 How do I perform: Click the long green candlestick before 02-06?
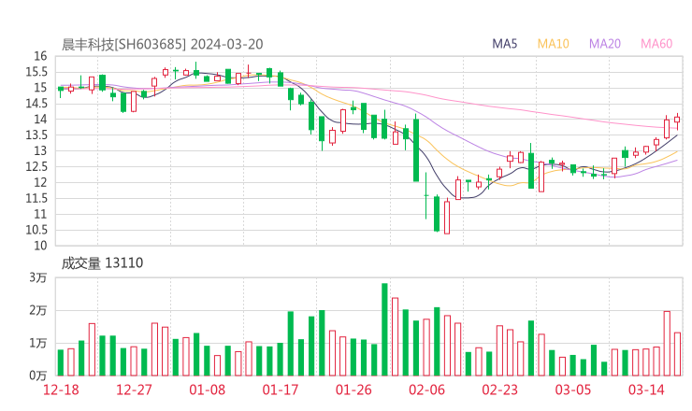pyautogui.click(x=416, y=149)
